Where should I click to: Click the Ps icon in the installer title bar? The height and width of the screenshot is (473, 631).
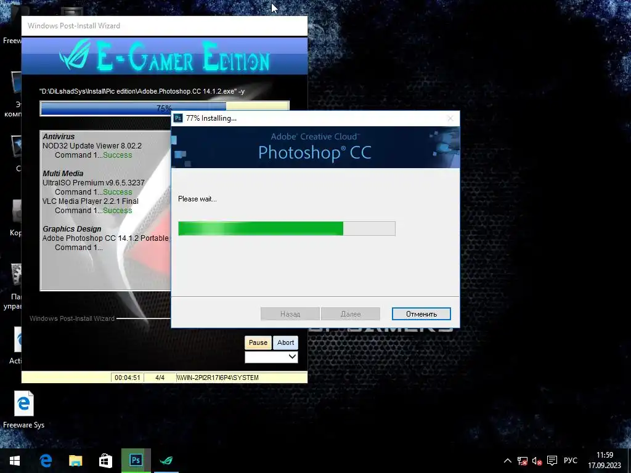tap(178, 118)
